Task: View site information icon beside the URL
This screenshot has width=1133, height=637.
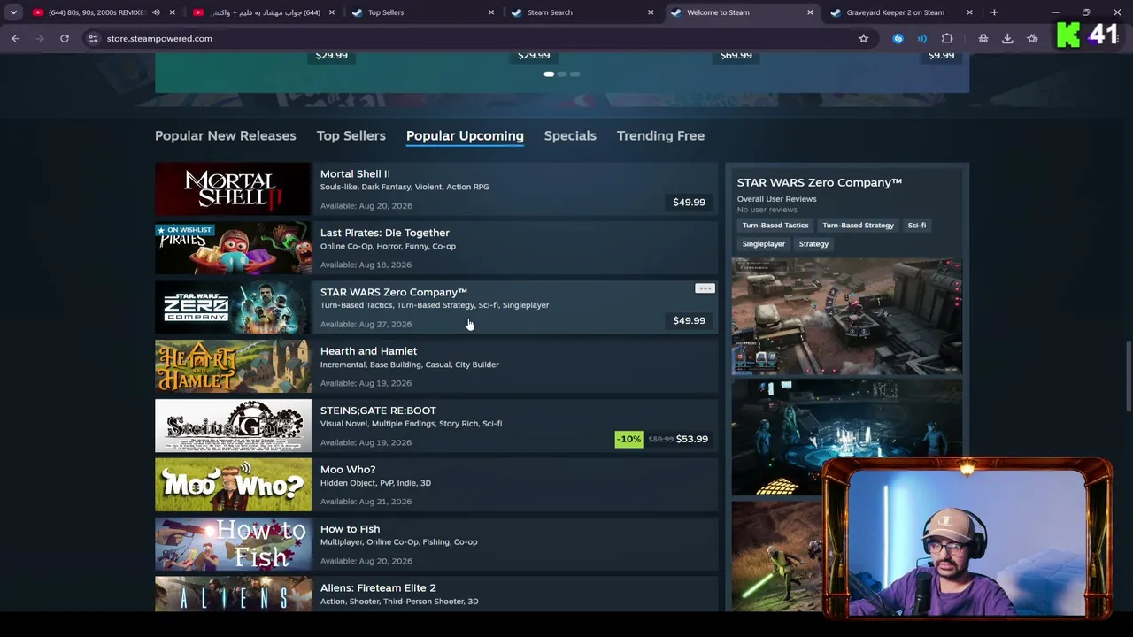Action: pos(93,38)
